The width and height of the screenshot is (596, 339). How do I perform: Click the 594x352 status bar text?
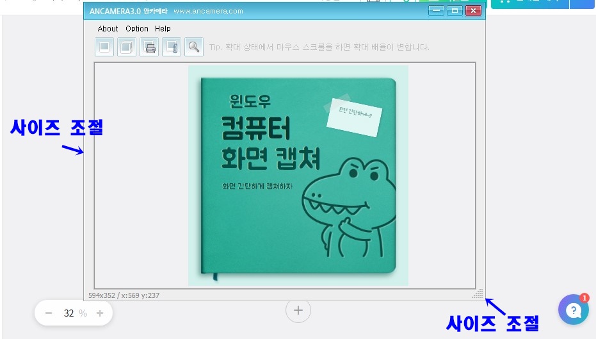coord(124,295)
